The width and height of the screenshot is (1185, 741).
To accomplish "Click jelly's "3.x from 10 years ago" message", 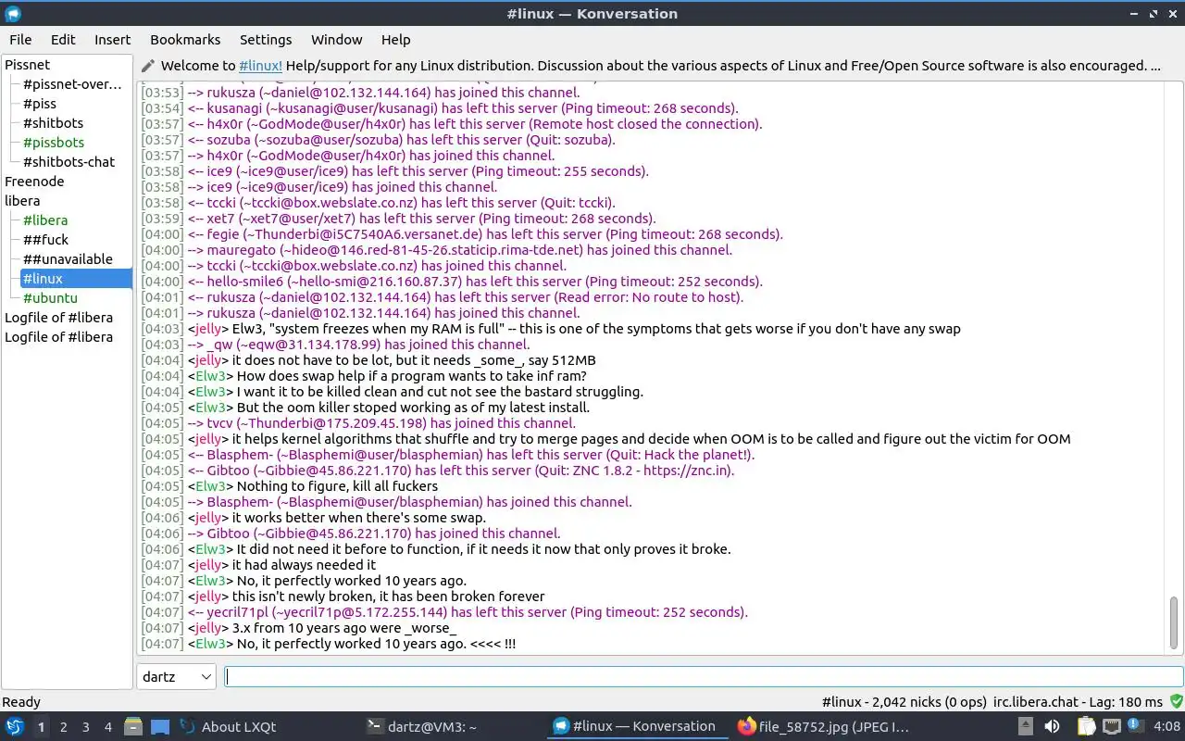I will click(343, 628).
